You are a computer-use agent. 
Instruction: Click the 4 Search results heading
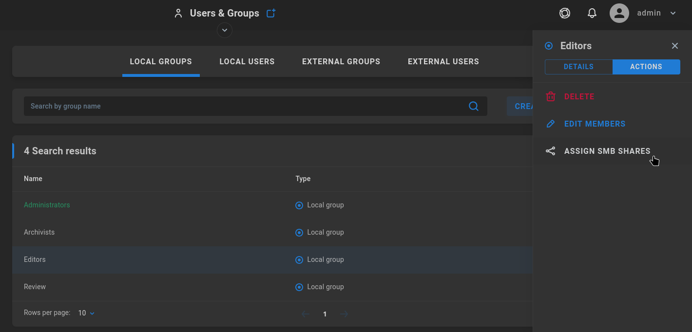(x=60, y=151)
